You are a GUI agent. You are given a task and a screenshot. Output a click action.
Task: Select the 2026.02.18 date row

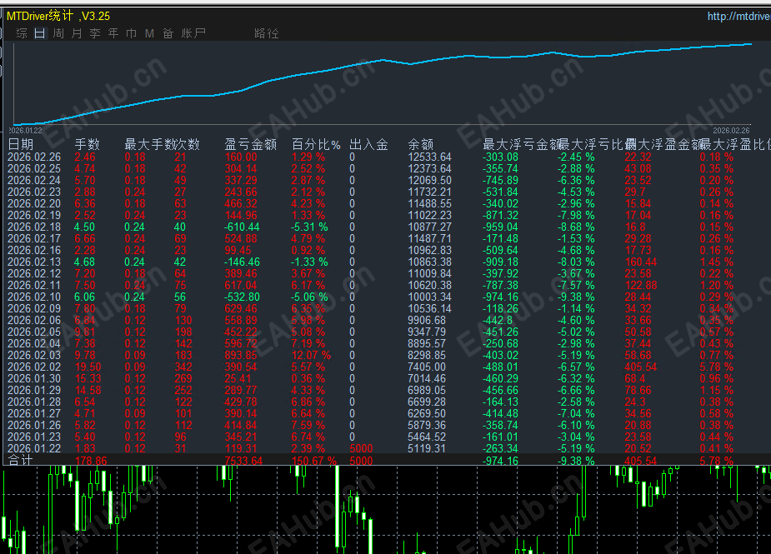pos(34,227)
